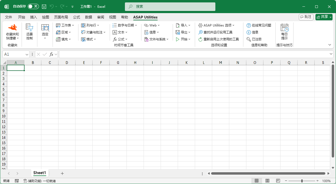Open the Select (选定) tools menu
336x184 pixels.
click(x=45, y=32)
